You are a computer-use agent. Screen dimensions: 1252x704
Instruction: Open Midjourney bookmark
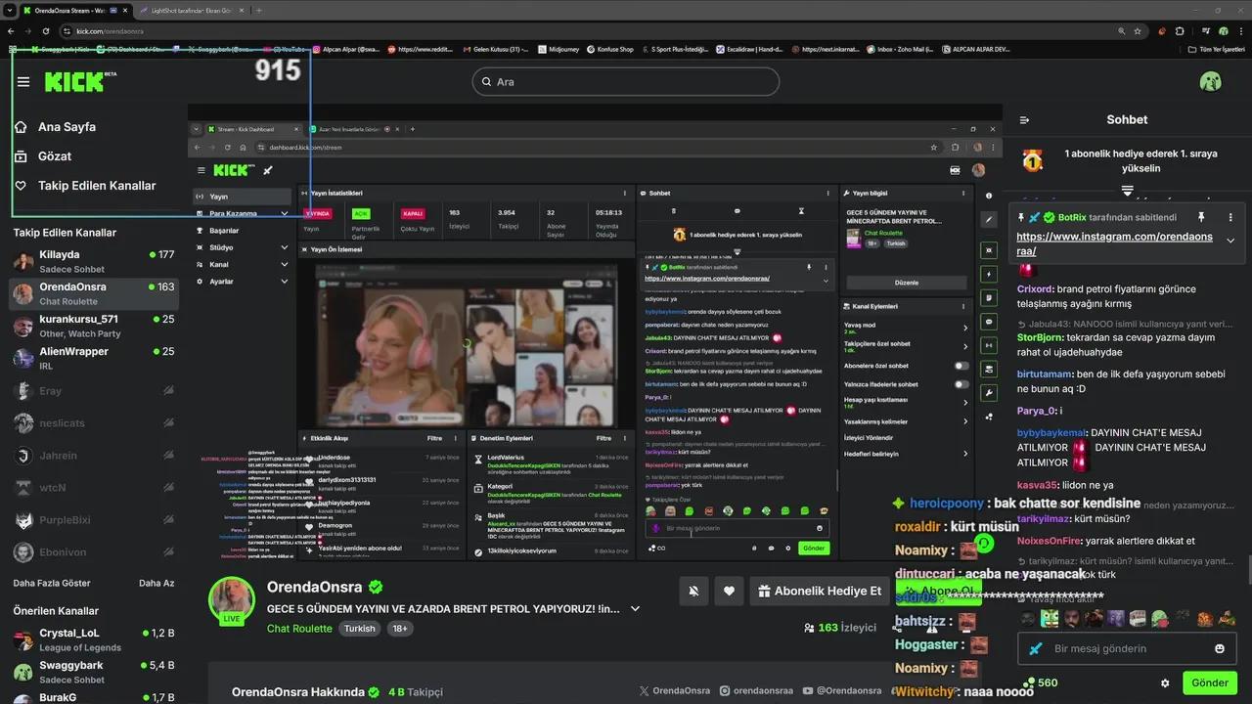pos(558,49)
